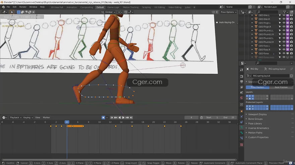
Task: Open the Tool properties tab icon
Action: (x=242, y=70)
